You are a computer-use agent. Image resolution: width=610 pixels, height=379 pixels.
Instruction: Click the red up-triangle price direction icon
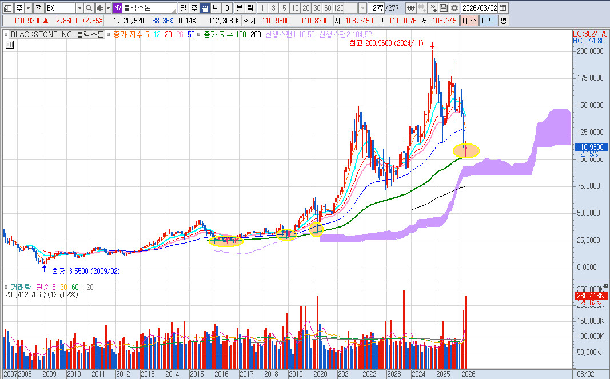click(x=46, y=21)
